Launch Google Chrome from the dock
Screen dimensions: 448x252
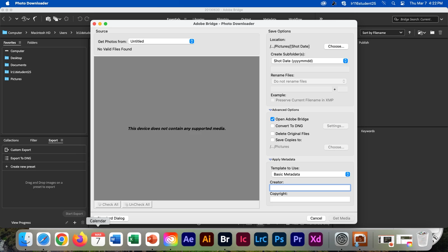click(62, 239)
